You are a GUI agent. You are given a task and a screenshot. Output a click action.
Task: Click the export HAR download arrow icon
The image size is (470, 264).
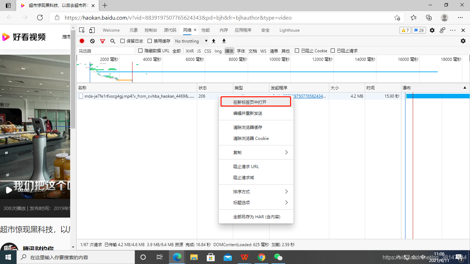point(224,41)
